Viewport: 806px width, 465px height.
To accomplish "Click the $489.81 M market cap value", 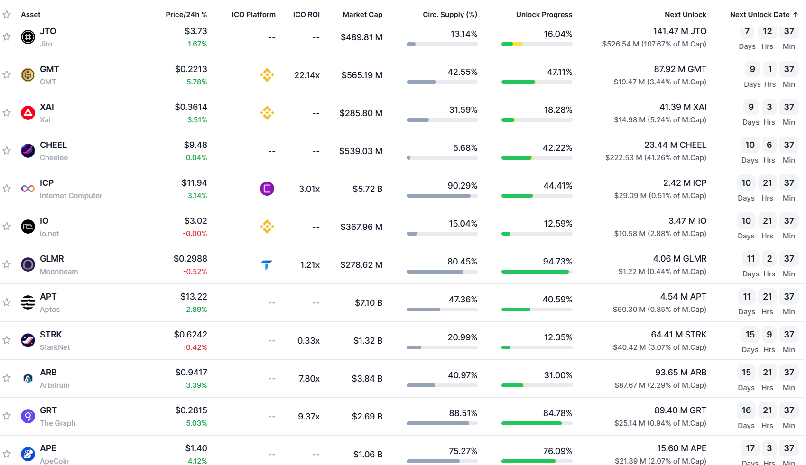I will [361, 37].
